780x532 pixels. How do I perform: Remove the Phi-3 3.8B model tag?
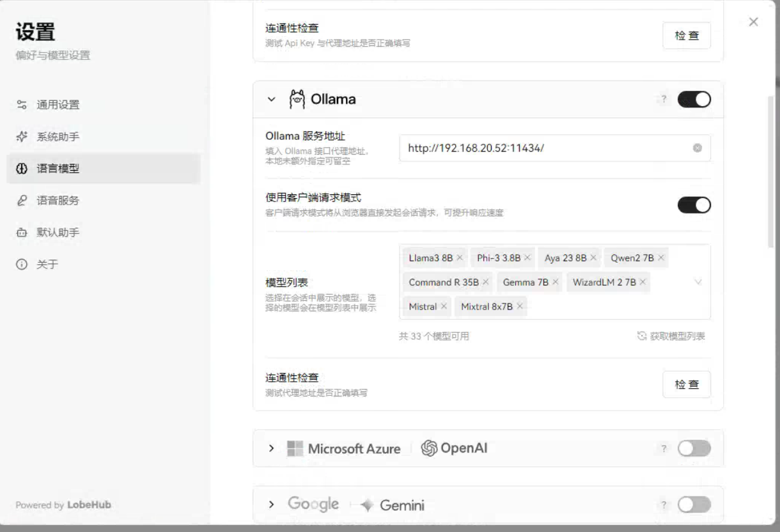click(527, 257)
